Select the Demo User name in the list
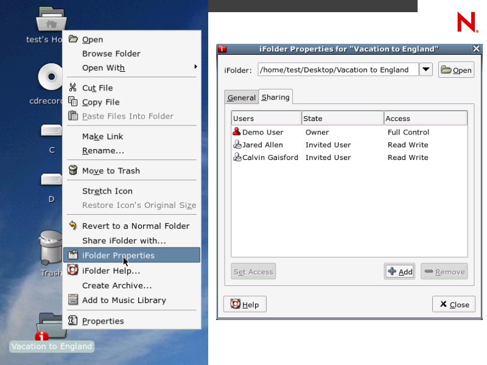Image resolution: width=487 pixels, height=365 pixels. pyautogui.click(x=262, y=132)
